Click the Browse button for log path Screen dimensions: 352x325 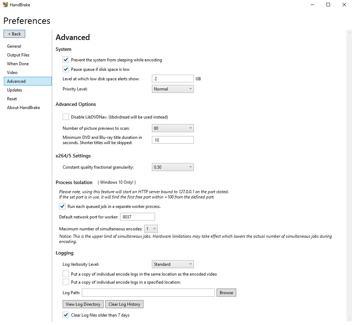coord(226,293)
